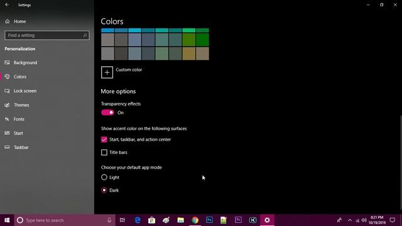Launch Microsoft Edge from taskbar
The image size is (402, 226).
[x=138, y=220]
